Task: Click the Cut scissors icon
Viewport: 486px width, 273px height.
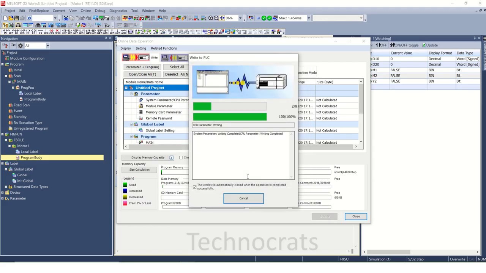Action: pos(66,18)
